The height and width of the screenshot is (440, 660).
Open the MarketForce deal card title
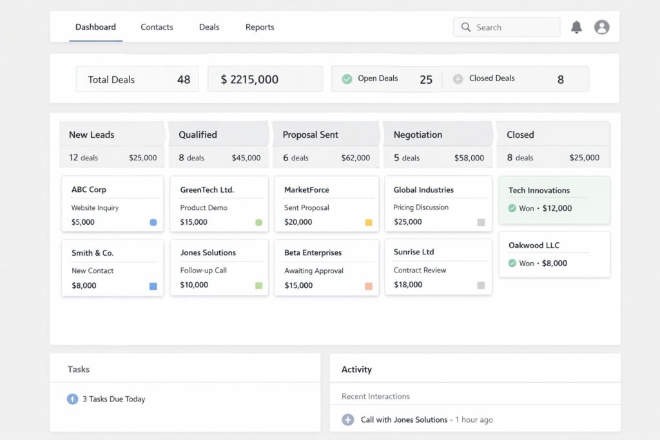point(306,189)
